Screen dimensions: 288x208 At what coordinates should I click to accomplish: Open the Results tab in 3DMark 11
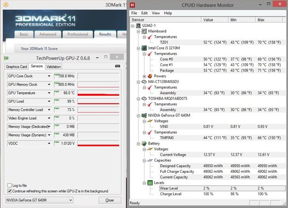click(x=105, y=35)
